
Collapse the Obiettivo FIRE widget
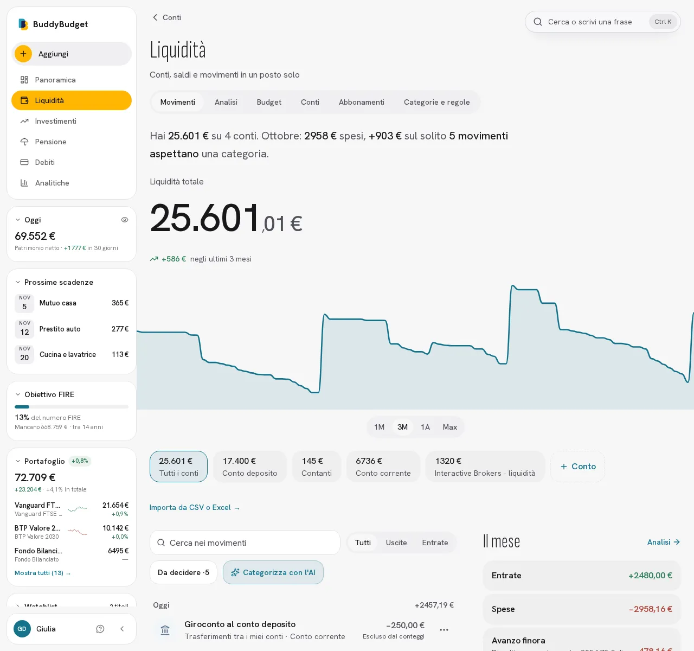point(18,394)
